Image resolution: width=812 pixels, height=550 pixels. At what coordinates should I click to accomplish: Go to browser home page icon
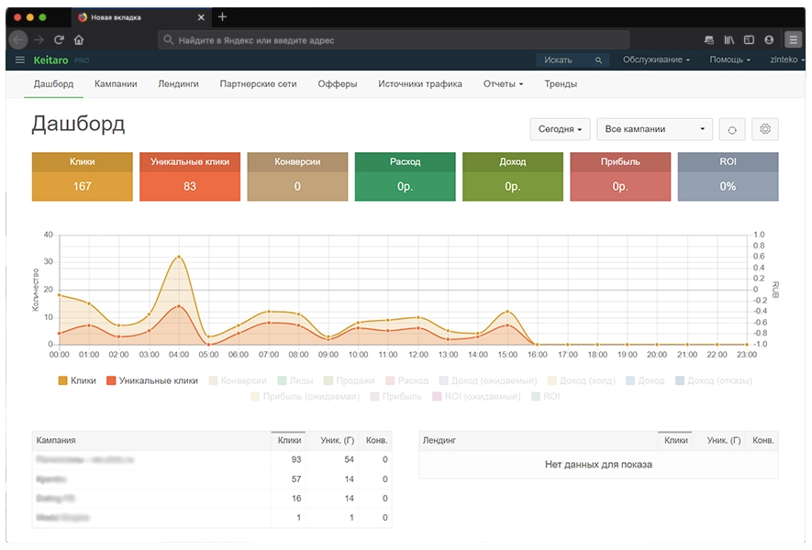pos(79,40)
